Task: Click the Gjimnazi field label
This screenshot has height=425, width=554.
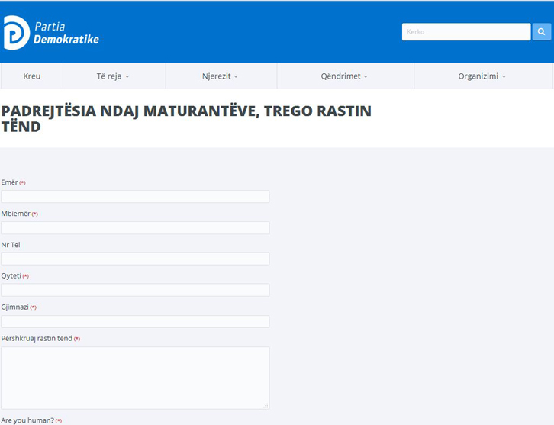Action: click(x=15, y=307)
